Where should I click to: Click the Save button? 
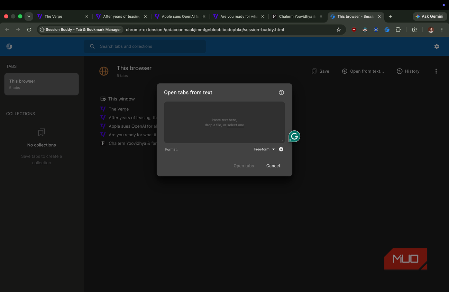click(320, 71)
